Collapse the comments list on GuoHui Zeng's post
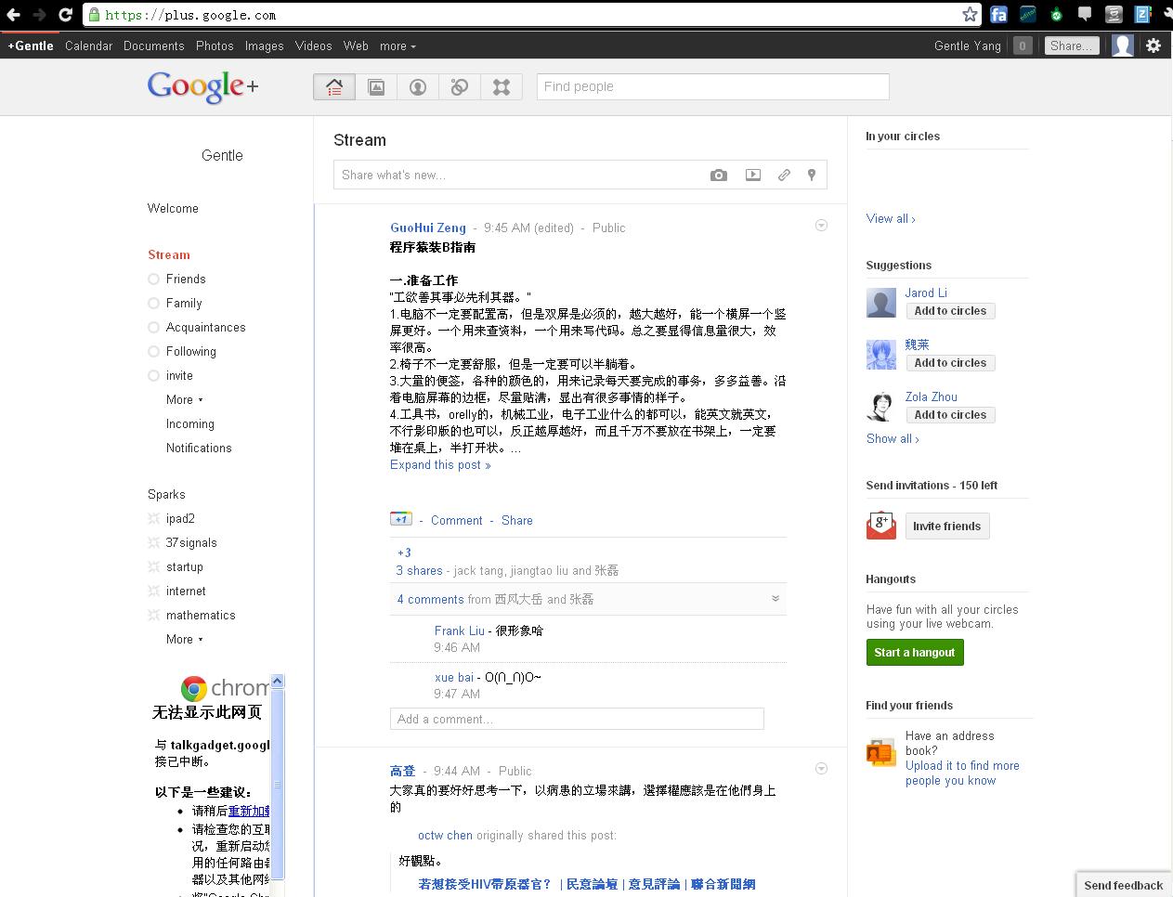 [x=775, y=599]
